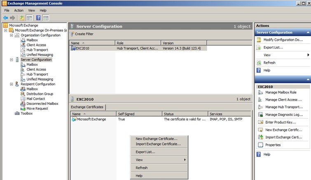
Task: Click the Export List icon in Actions pane
Action: click(x=259, y=48)
